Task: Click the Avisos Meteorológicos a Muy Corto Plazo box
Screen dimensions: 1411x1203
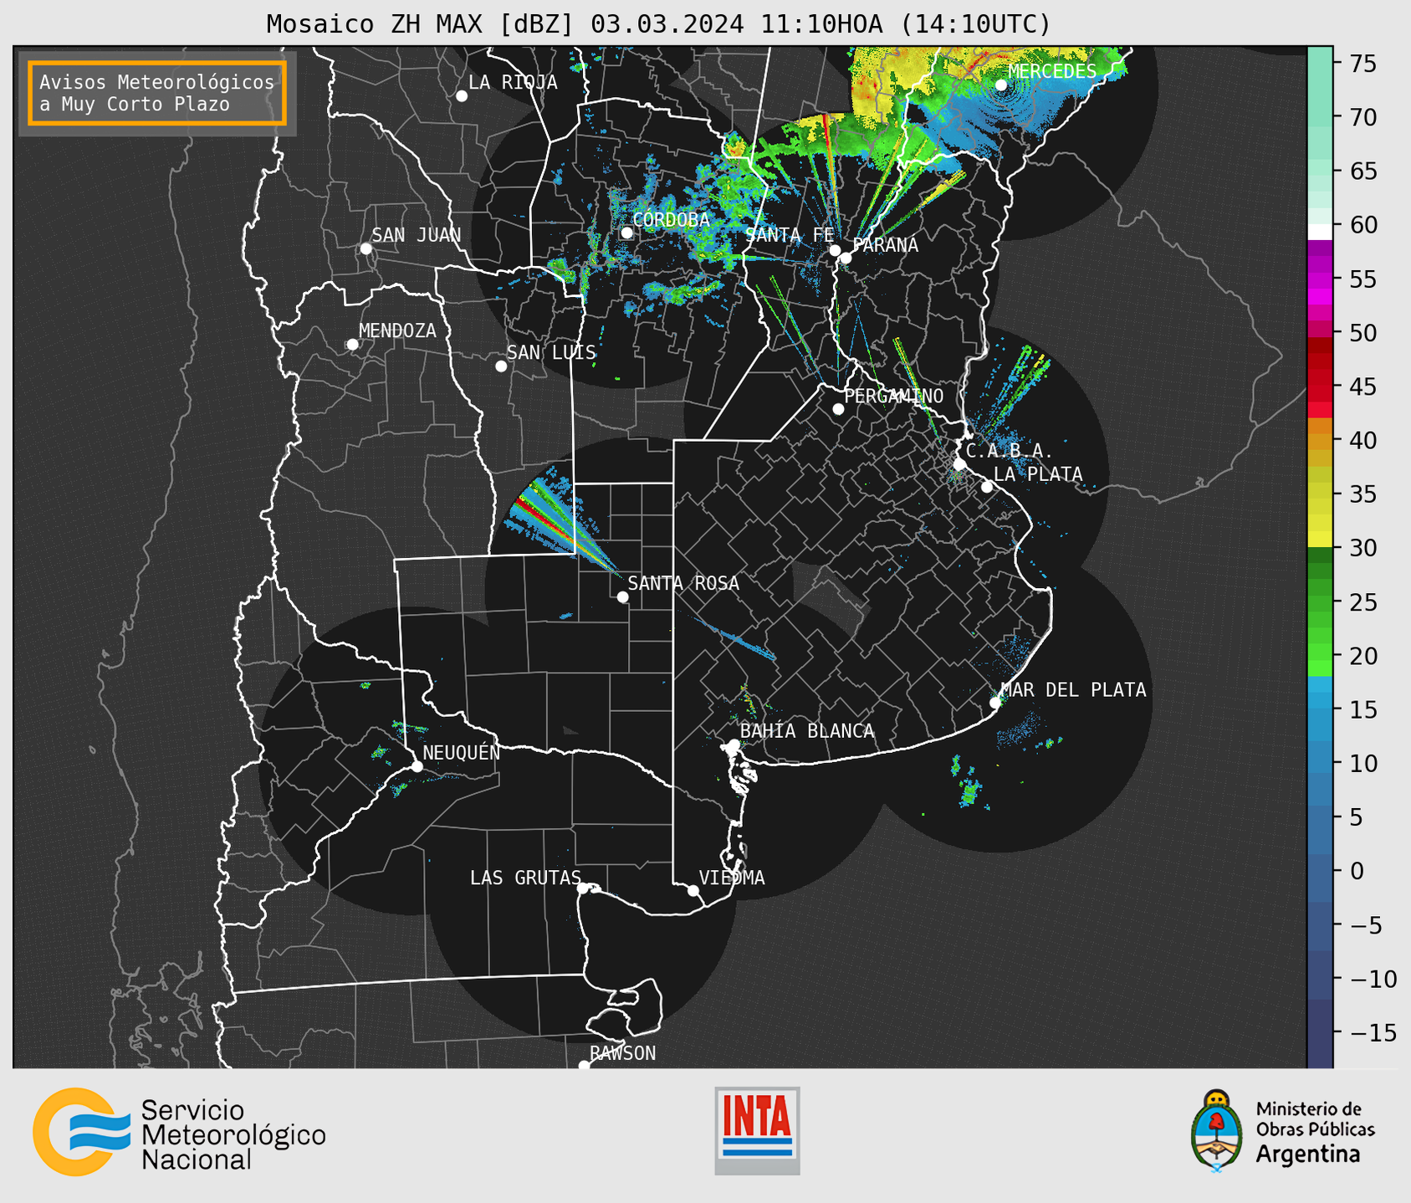Action: click(x=157, y=93)
